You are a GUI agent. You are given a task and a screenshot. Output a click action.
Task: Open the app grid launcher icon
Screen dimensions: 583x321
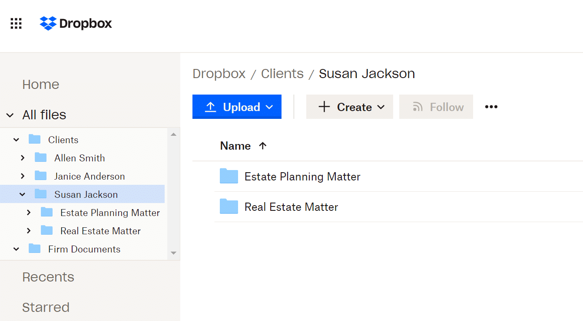[x=16, y=23]
